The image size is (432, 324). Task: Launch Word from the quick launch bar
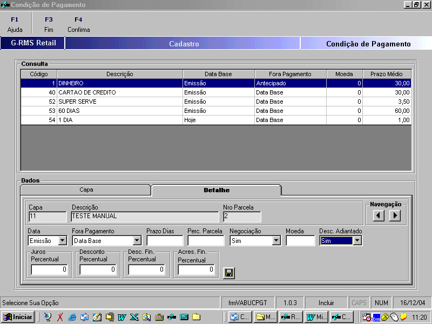tap(122, 317)
